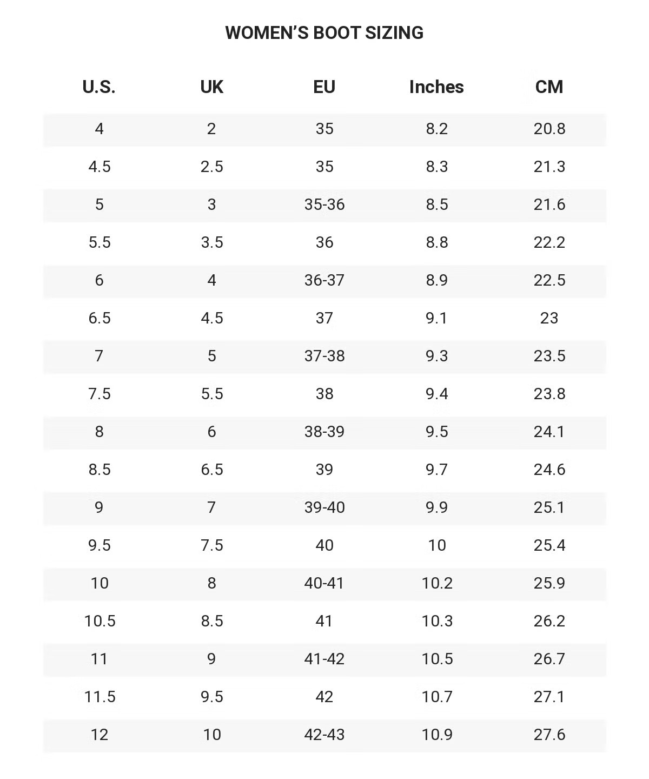Select the EU 35-36 cell
649x779 pixels.
pyautogui.click(x=324, y=204)
